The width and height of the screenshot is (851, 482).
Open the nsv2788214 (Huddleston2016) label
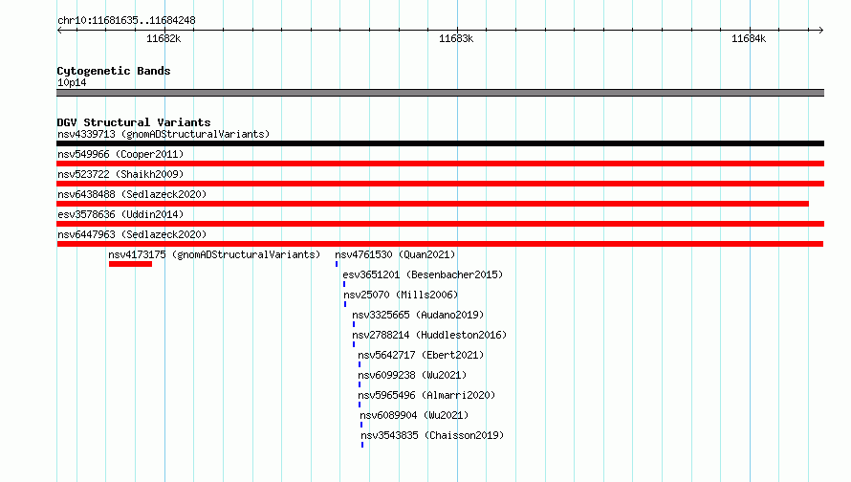tap(429, 335)
